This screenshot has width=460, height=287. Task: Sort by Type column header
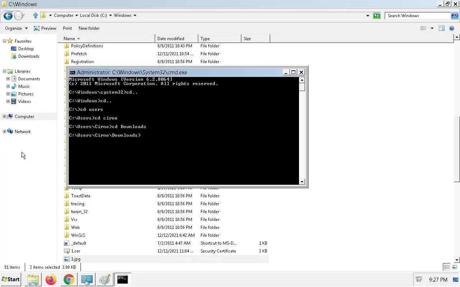pyautogui.click(x=220, y=39)
